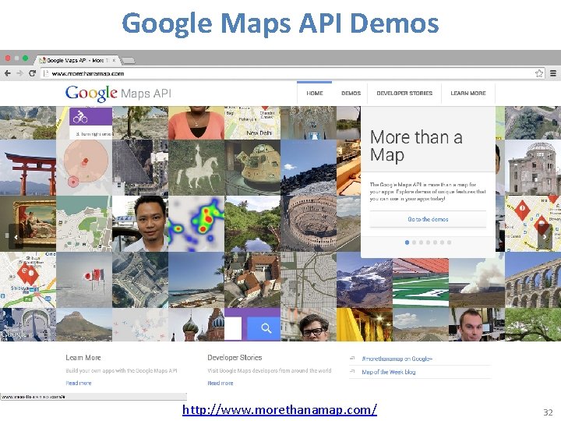Open the Map of the Week blog link

(389, 372)
